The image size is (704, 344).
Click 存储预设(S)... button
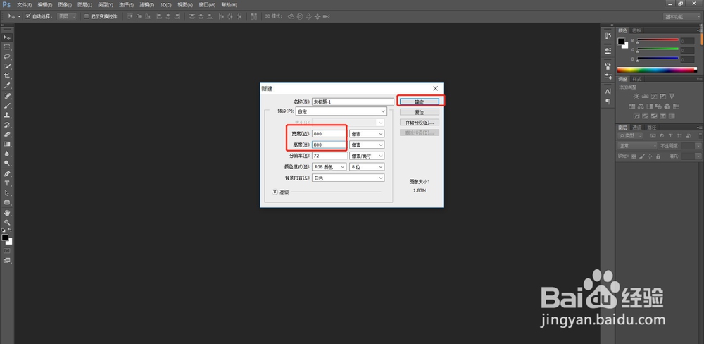point(420,123)
